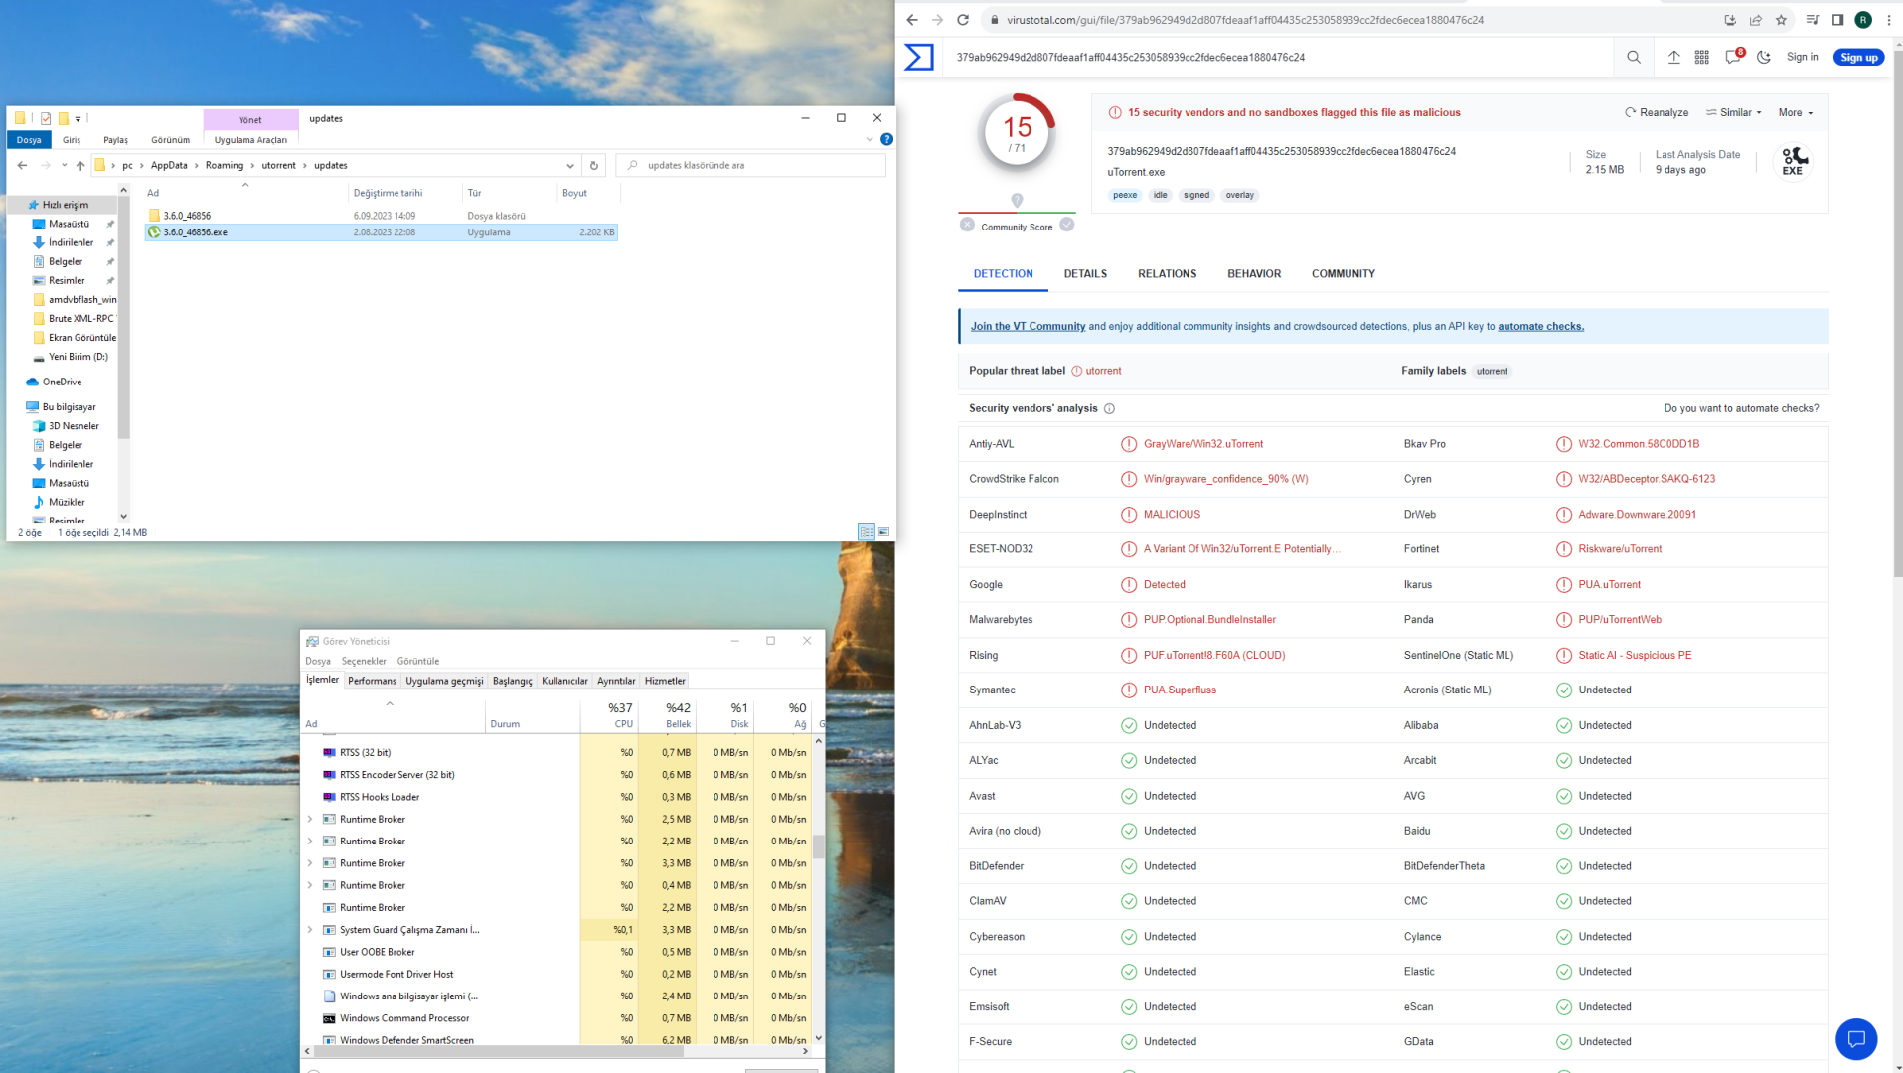Image resolution: width=1903 pixels, height=1073 pixels.
Task: Reload the page in Chrome
Action: click(963, 20)
